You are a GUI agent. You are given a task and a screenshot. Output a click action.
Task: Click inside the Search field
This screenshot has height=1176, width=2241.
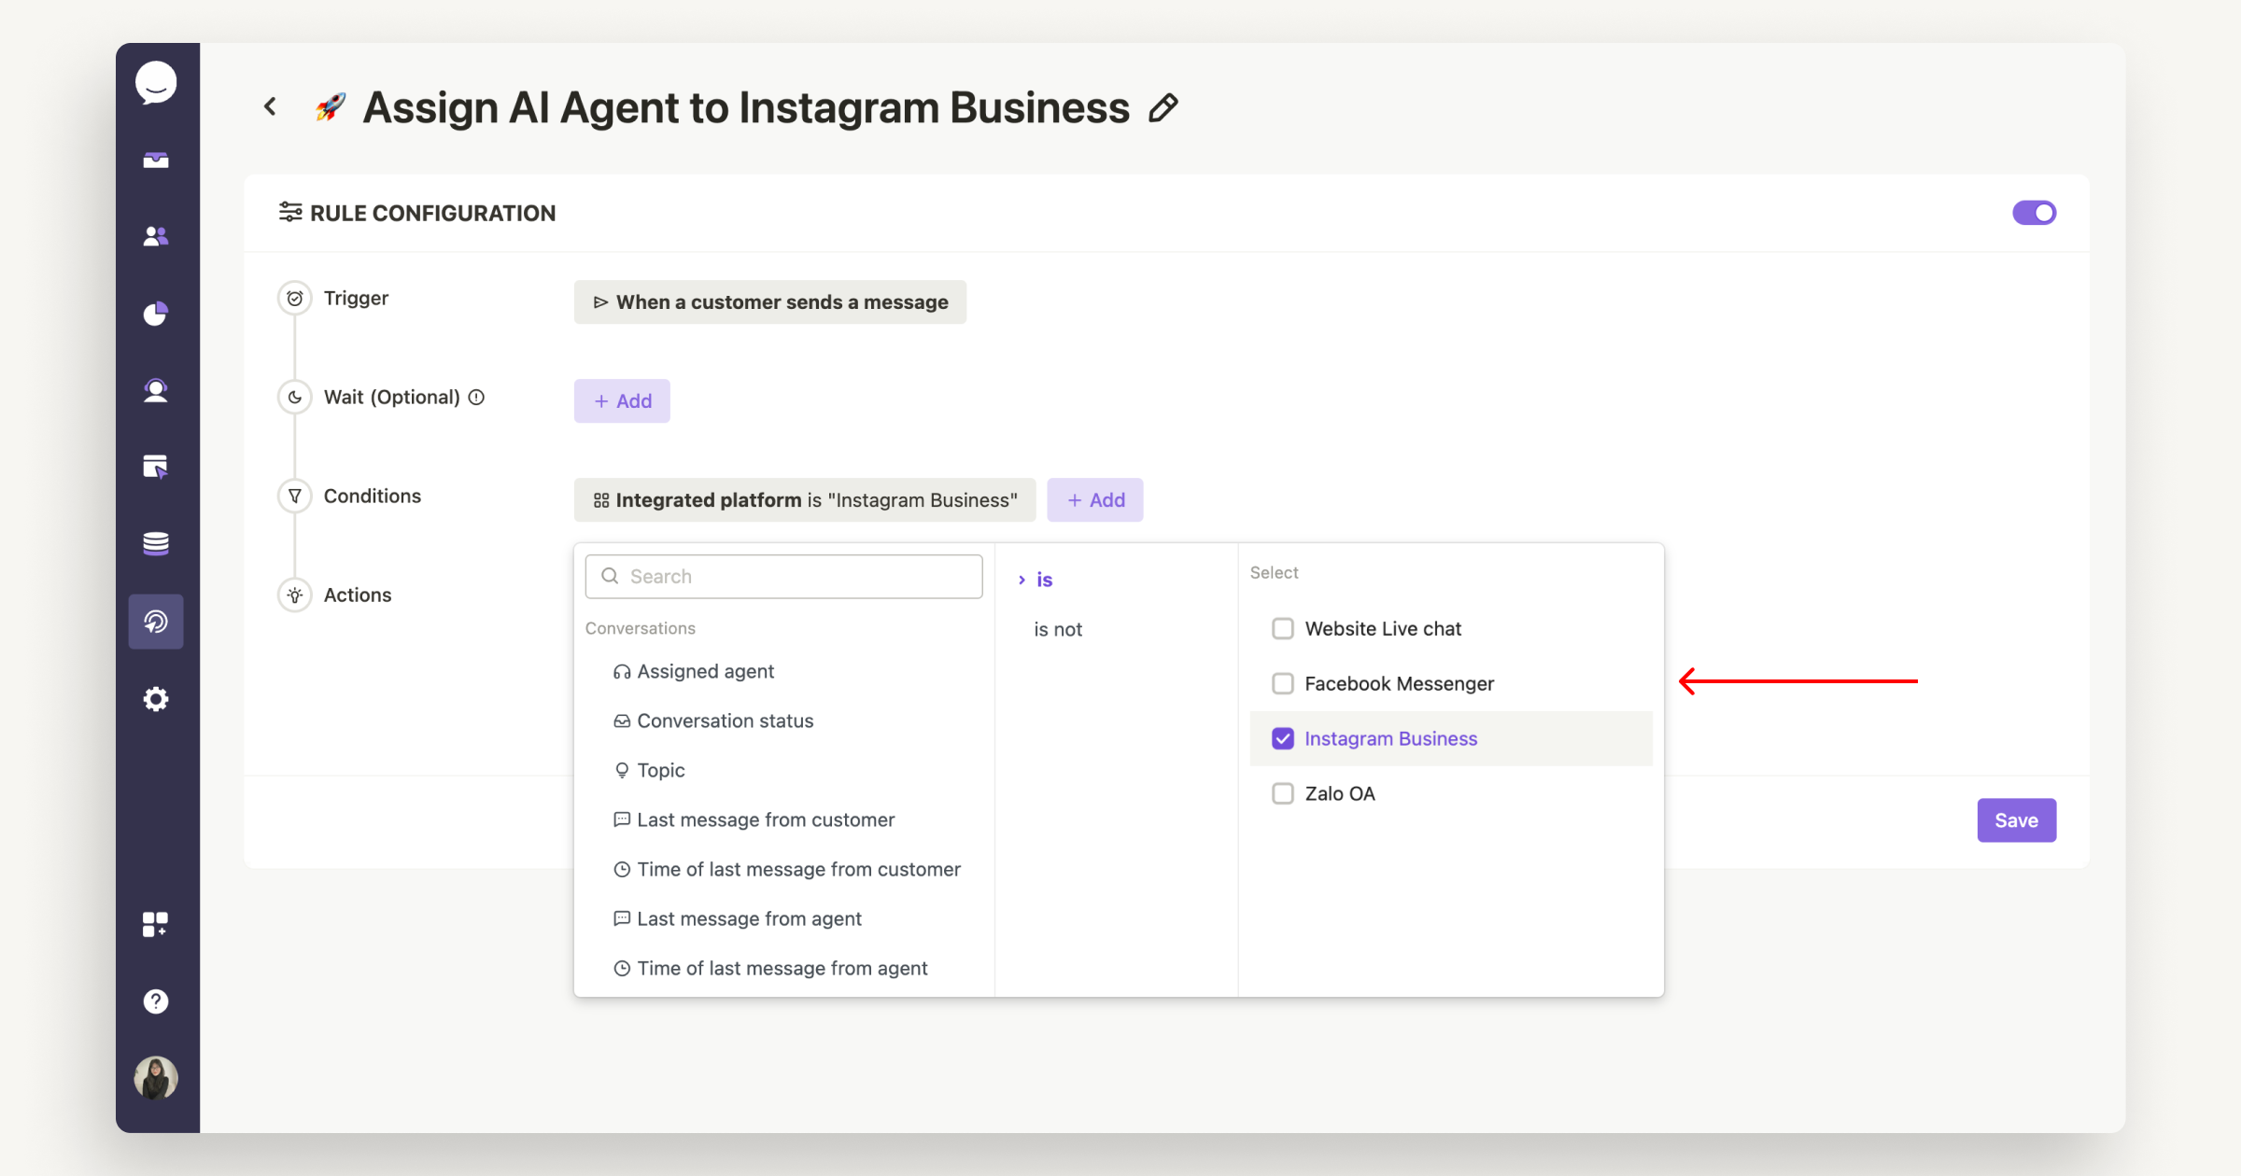(x=782, y=576)
